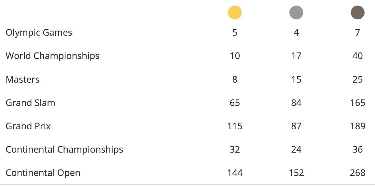The width and height of the screenshot is (375, 186).
Task: Click the gold medal icon
Action: point(235,13)
